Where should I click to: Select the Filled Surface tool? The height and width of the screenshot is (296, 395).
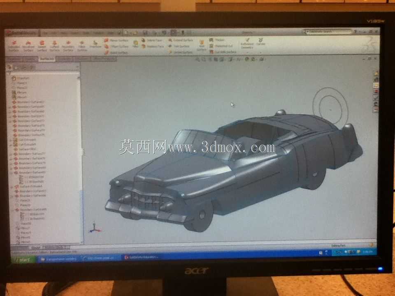(81, 46)
